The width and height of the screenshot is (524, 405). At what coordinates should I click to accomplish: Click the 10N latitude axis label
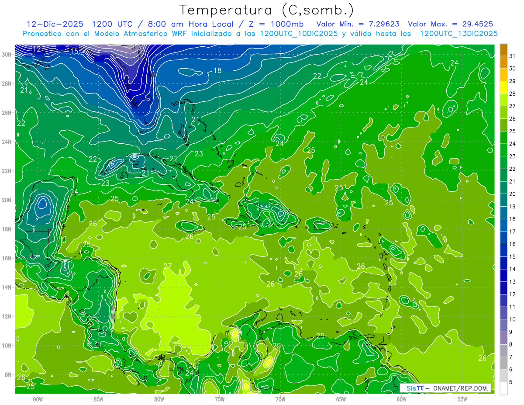[7, 345]
